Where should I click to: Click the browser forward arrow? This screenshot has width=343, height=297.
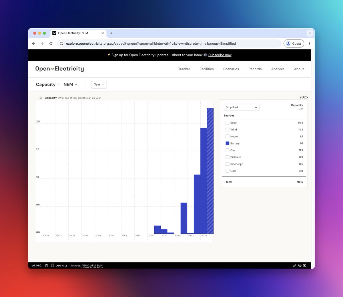click(42, 43)
